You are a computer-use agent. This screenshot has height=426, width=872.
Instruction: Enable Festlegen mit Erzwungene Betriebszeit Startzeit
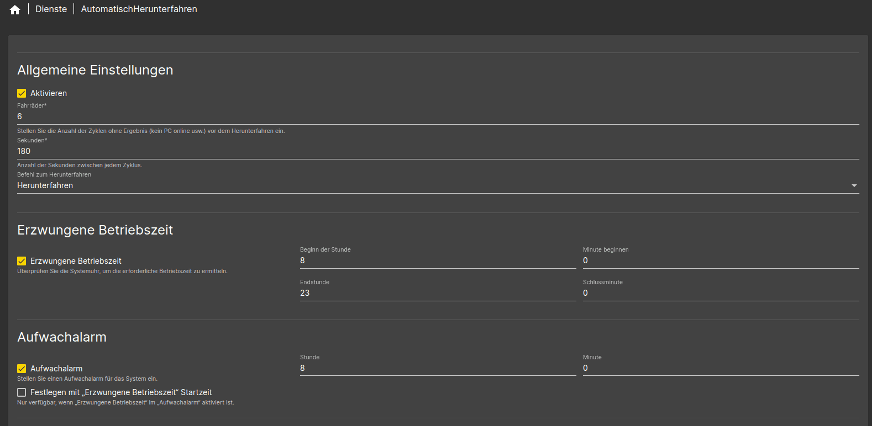coord(22,392)
